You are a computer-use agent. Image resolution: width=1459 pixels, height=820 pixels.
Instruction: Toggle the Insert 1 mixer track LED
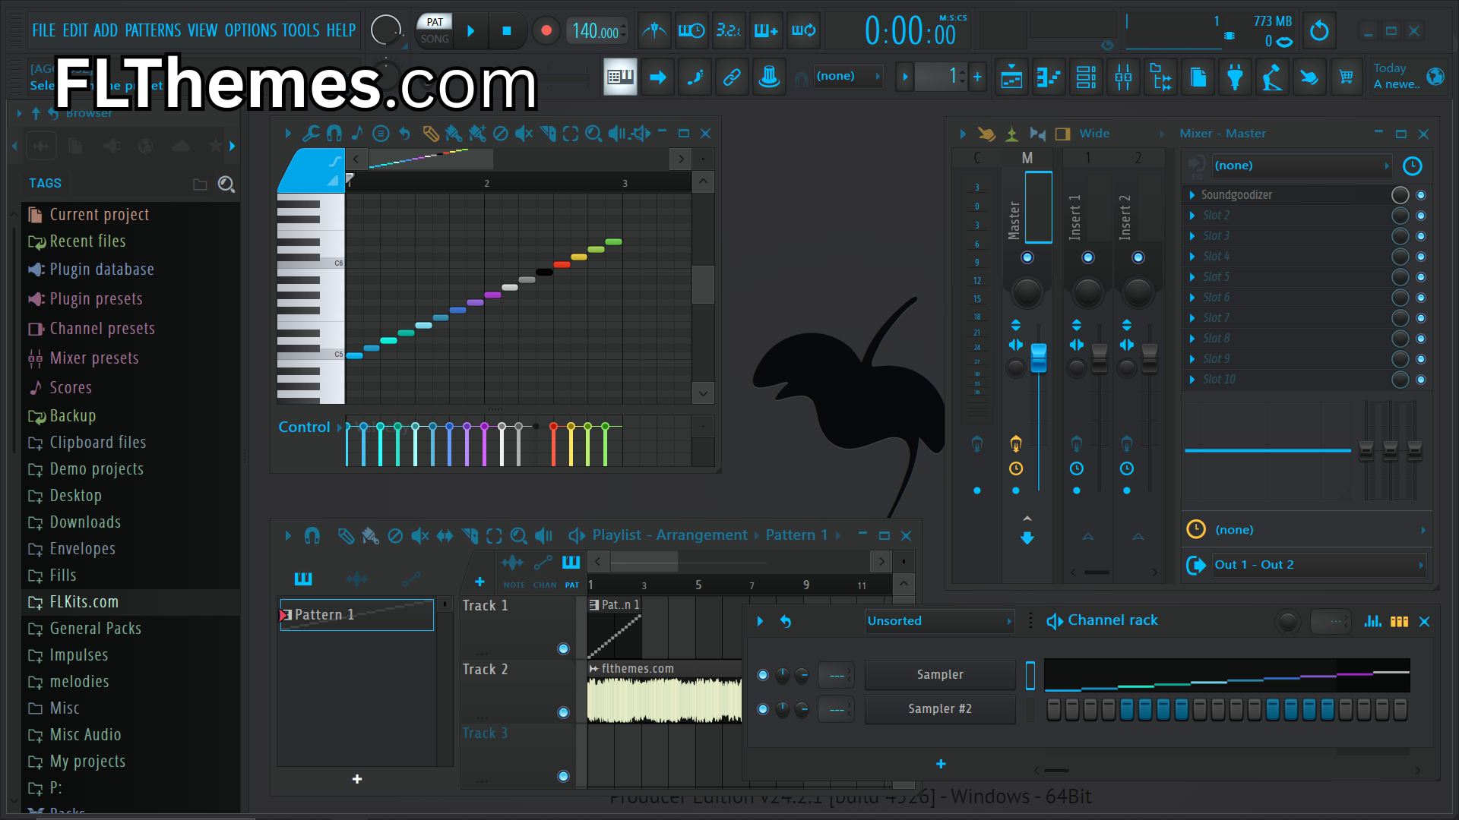[x=1088, y=257]
